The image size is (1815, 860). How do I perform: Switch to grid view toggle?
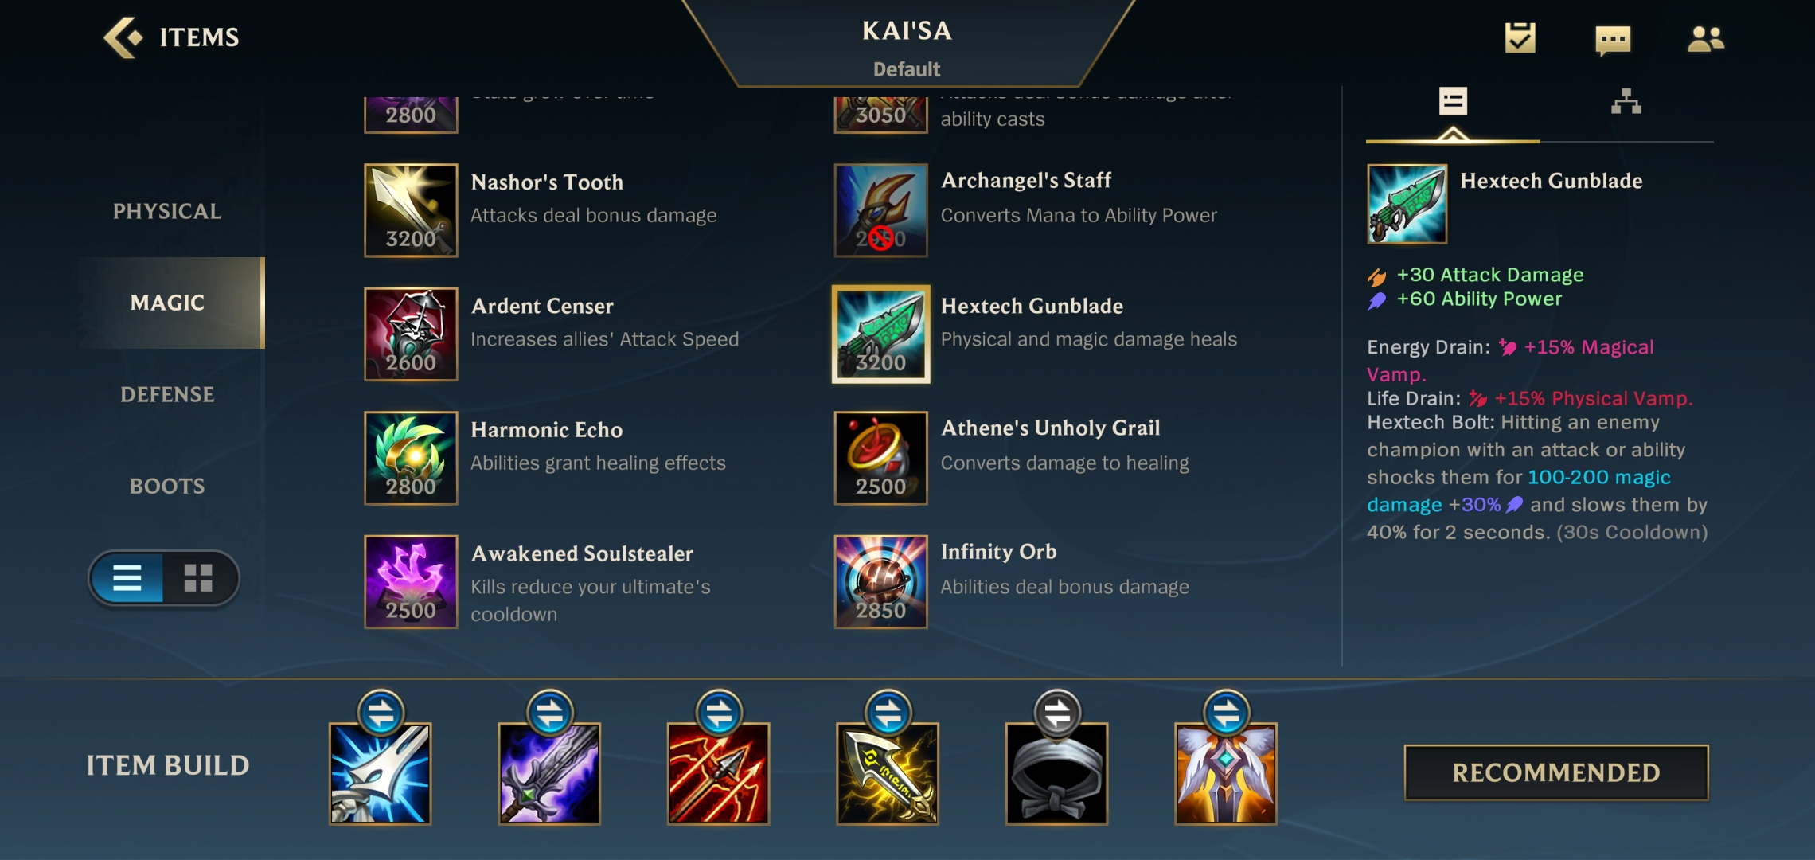(x=198, y=578)
